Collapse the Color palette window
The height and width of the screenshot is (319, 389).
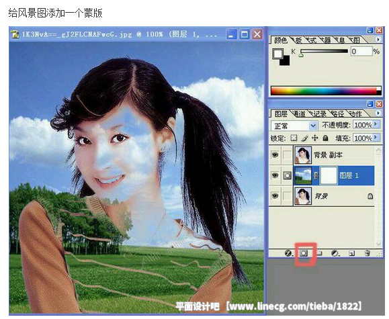point(370,30)
